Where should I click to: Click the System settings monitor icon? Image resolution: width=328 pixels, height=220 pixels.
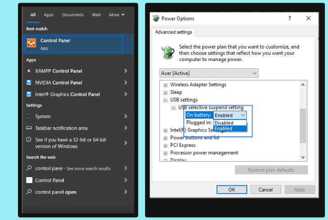click(x=29, y=116)
